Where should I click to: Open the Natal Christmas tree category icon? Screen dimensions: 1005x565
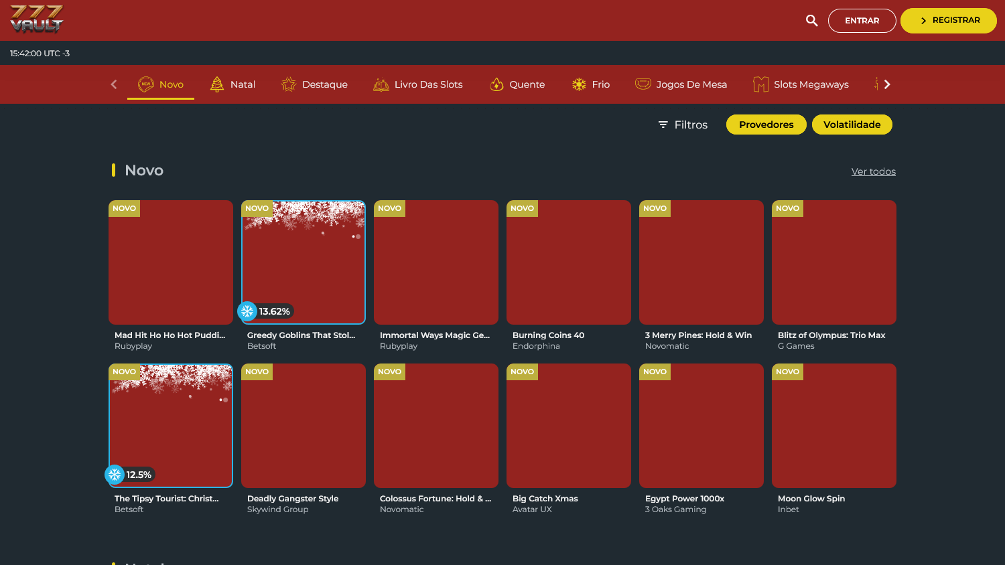click(x=215, y=84)
